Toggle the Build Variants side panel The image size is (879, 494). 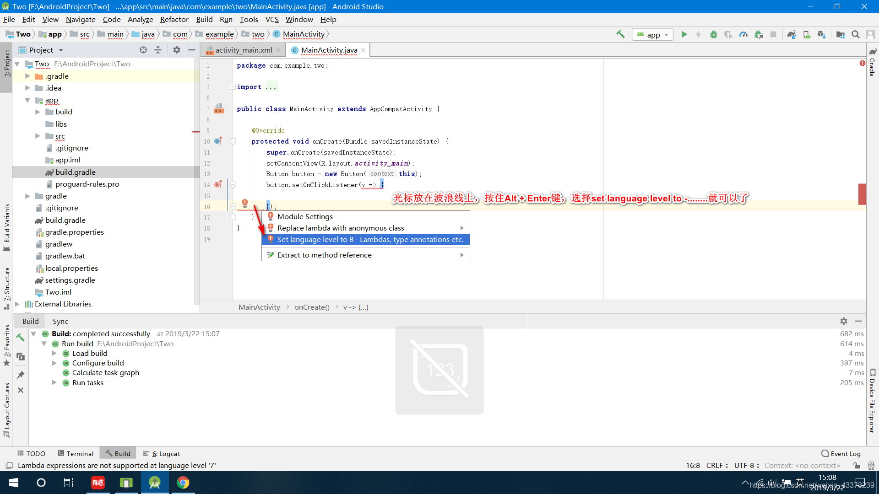(6, 227)
